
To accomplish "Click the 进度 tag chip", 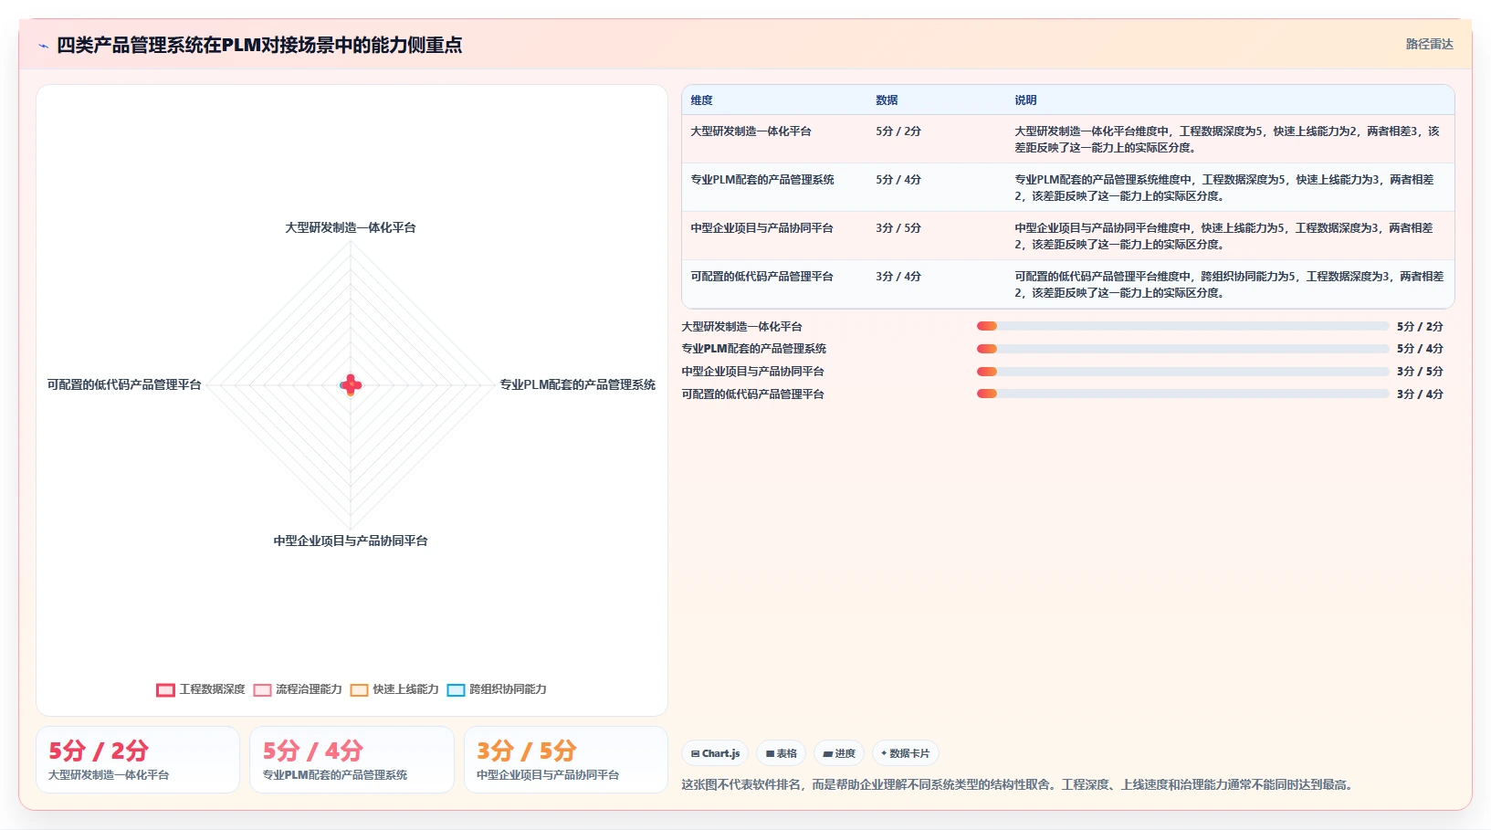I will pyautogui.click(x=839, y=753).
